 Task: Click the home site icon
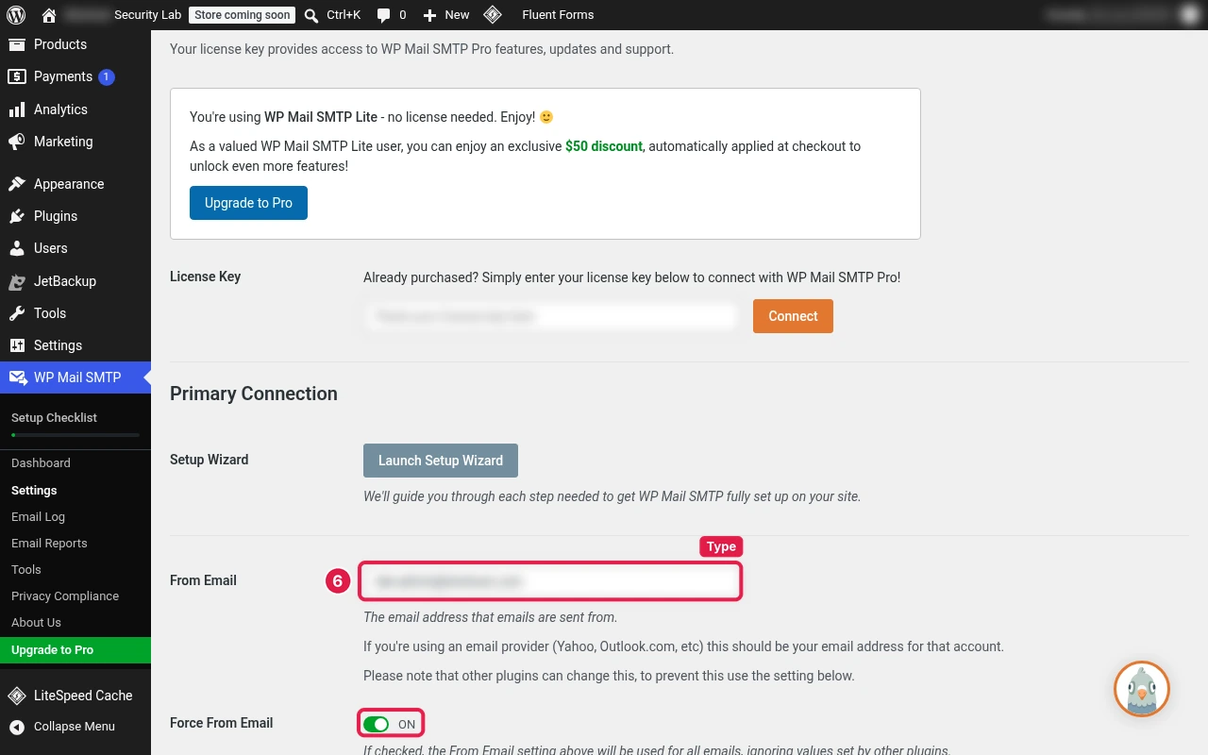(49, 15)
